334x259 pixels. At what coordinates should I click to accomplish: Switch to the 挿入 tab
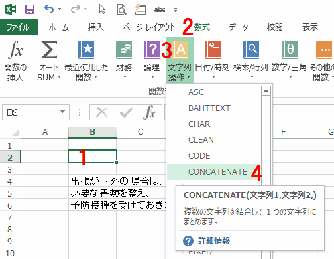coord(96,27)
